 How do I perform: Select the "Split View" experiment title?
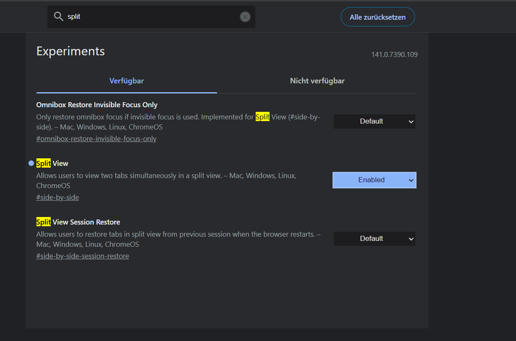click(x=52, y=163)
